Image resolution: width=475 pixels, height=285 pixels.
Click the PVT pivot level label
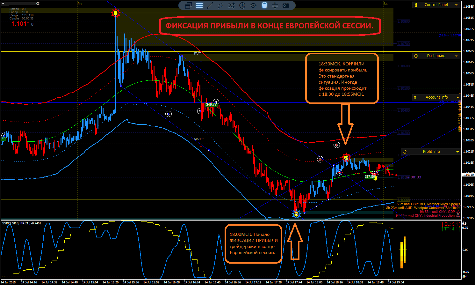click(198, 54)
